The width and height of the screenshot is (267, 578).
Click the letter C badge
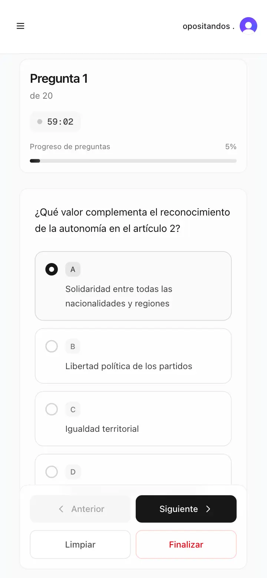point(73,409)
